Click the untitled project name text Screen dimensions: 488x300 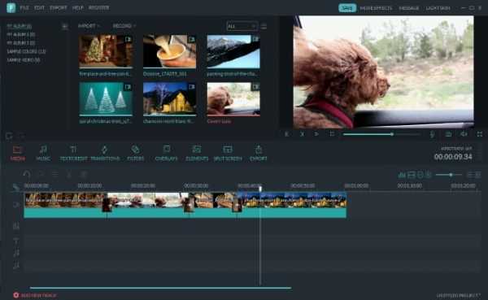pyautogui.click(x=459, y=295)
